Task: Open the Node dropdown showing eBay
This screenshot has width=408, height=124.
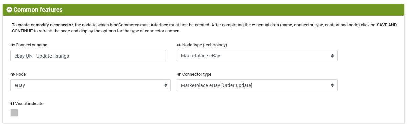Action: tap(90, 85)
